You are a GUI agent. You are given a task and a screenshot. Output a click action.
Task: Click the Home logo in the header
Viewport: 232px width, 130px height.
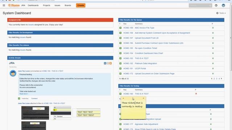coord(14,5)
